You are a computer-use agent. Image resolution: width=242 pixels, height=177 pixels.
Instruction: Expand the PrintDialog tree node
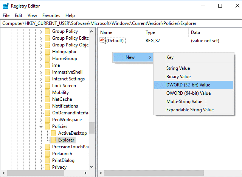tap(41, 160)
